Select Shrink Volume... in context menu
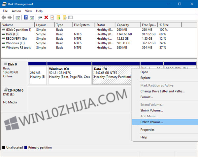This screenshot has width=198, height=157. tap(165, 110)
